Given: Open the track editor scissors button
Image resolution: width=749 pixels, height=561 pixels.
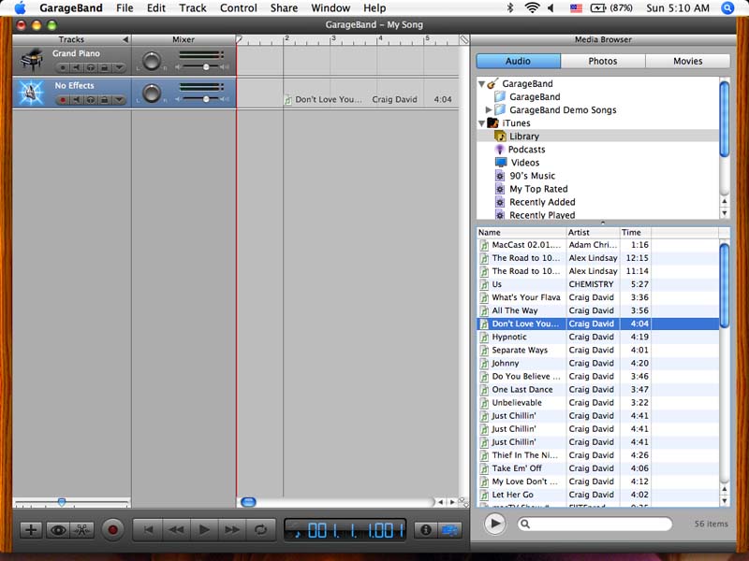Looking at the screenshot, I should tap(82, 530).
